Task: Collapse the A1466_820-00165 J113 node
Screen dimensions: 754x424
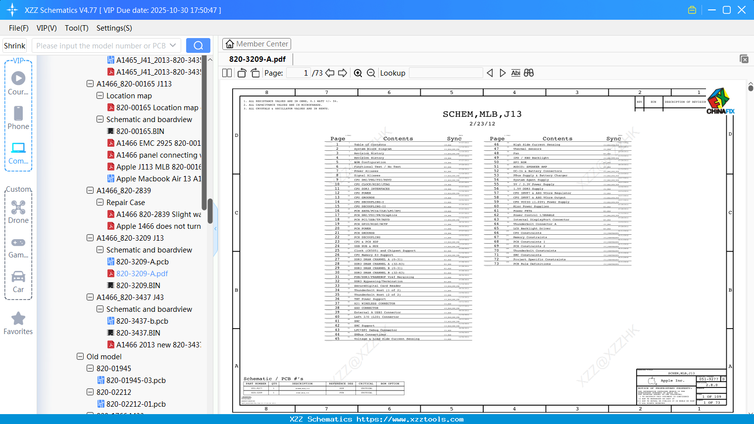Action: point(90,84)
